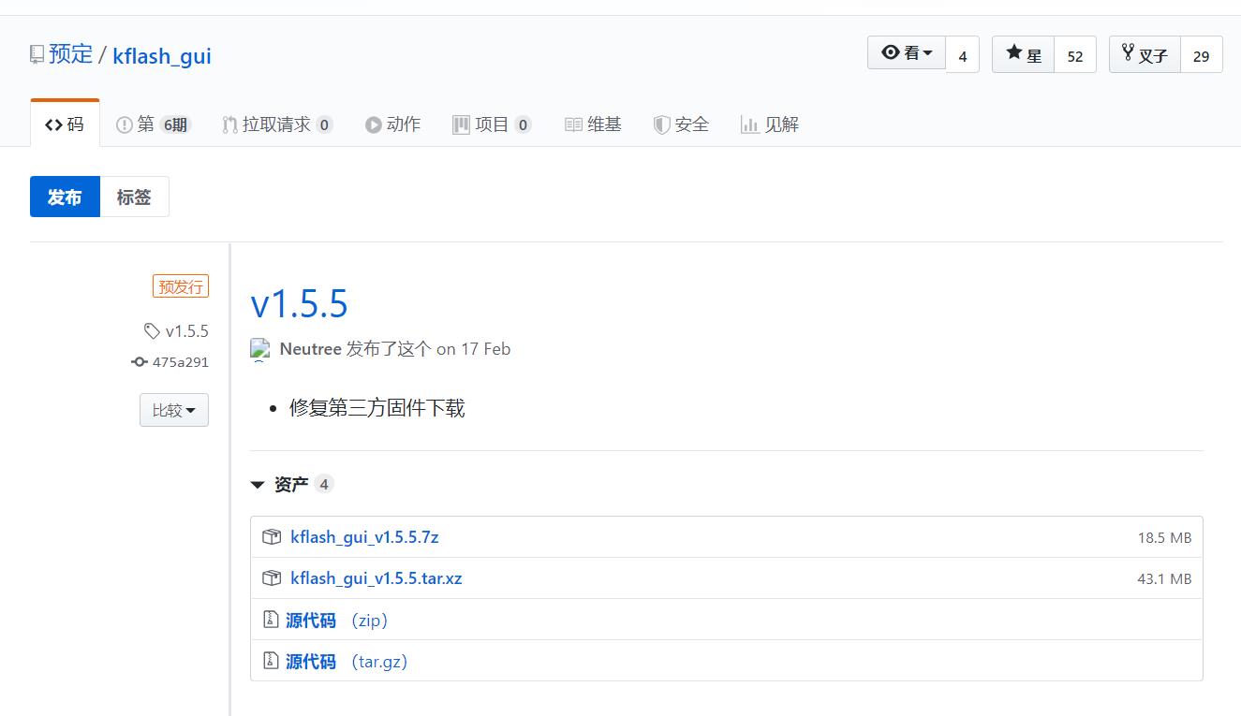Download kflash_gui_v1.5.5.tar.xz

point(377,578)
